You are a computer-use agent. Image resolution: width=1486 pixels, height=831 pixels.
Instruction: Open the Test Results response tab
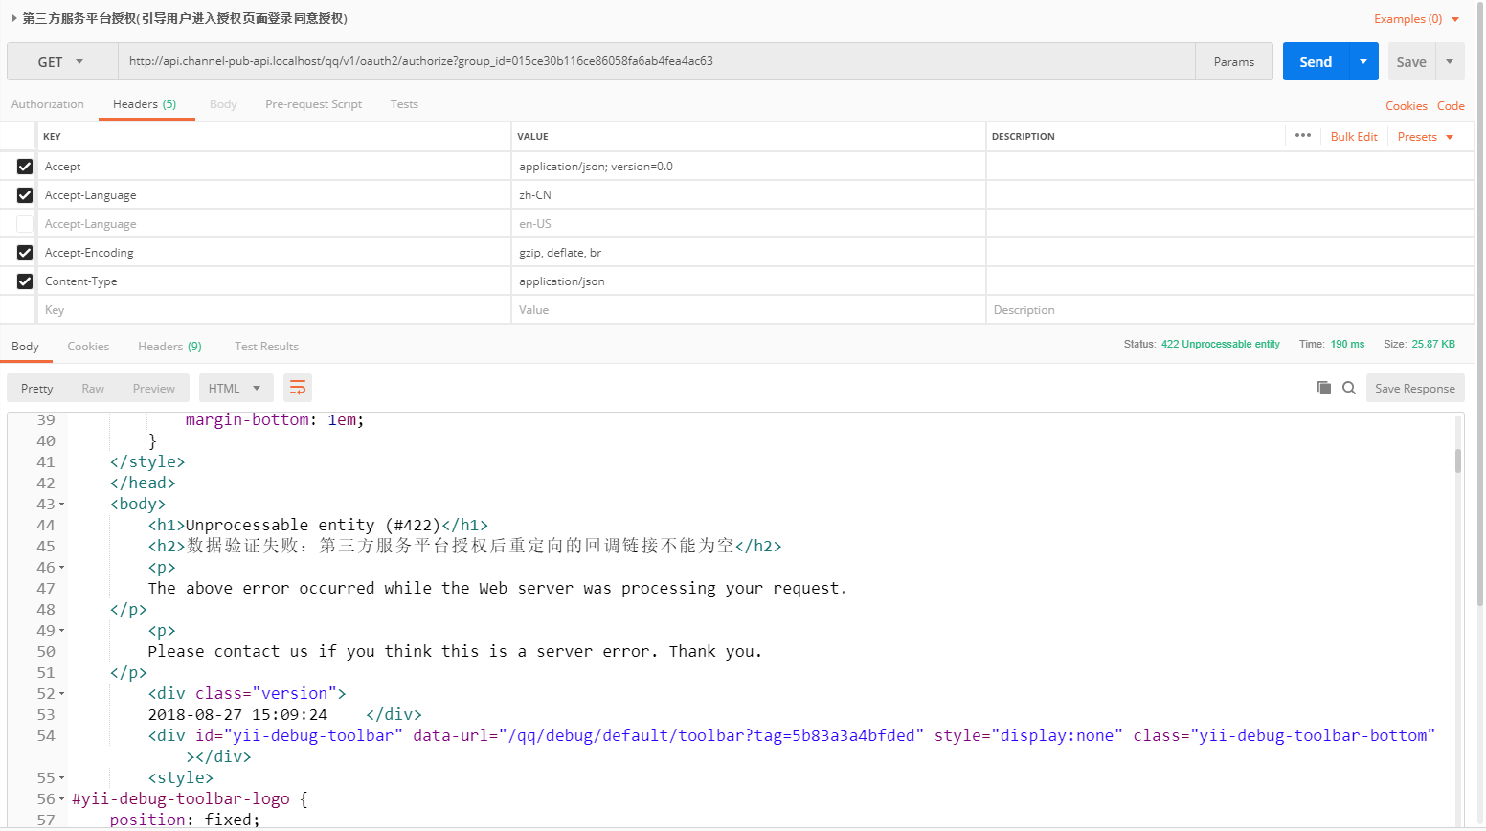click(x=266, y=347)
